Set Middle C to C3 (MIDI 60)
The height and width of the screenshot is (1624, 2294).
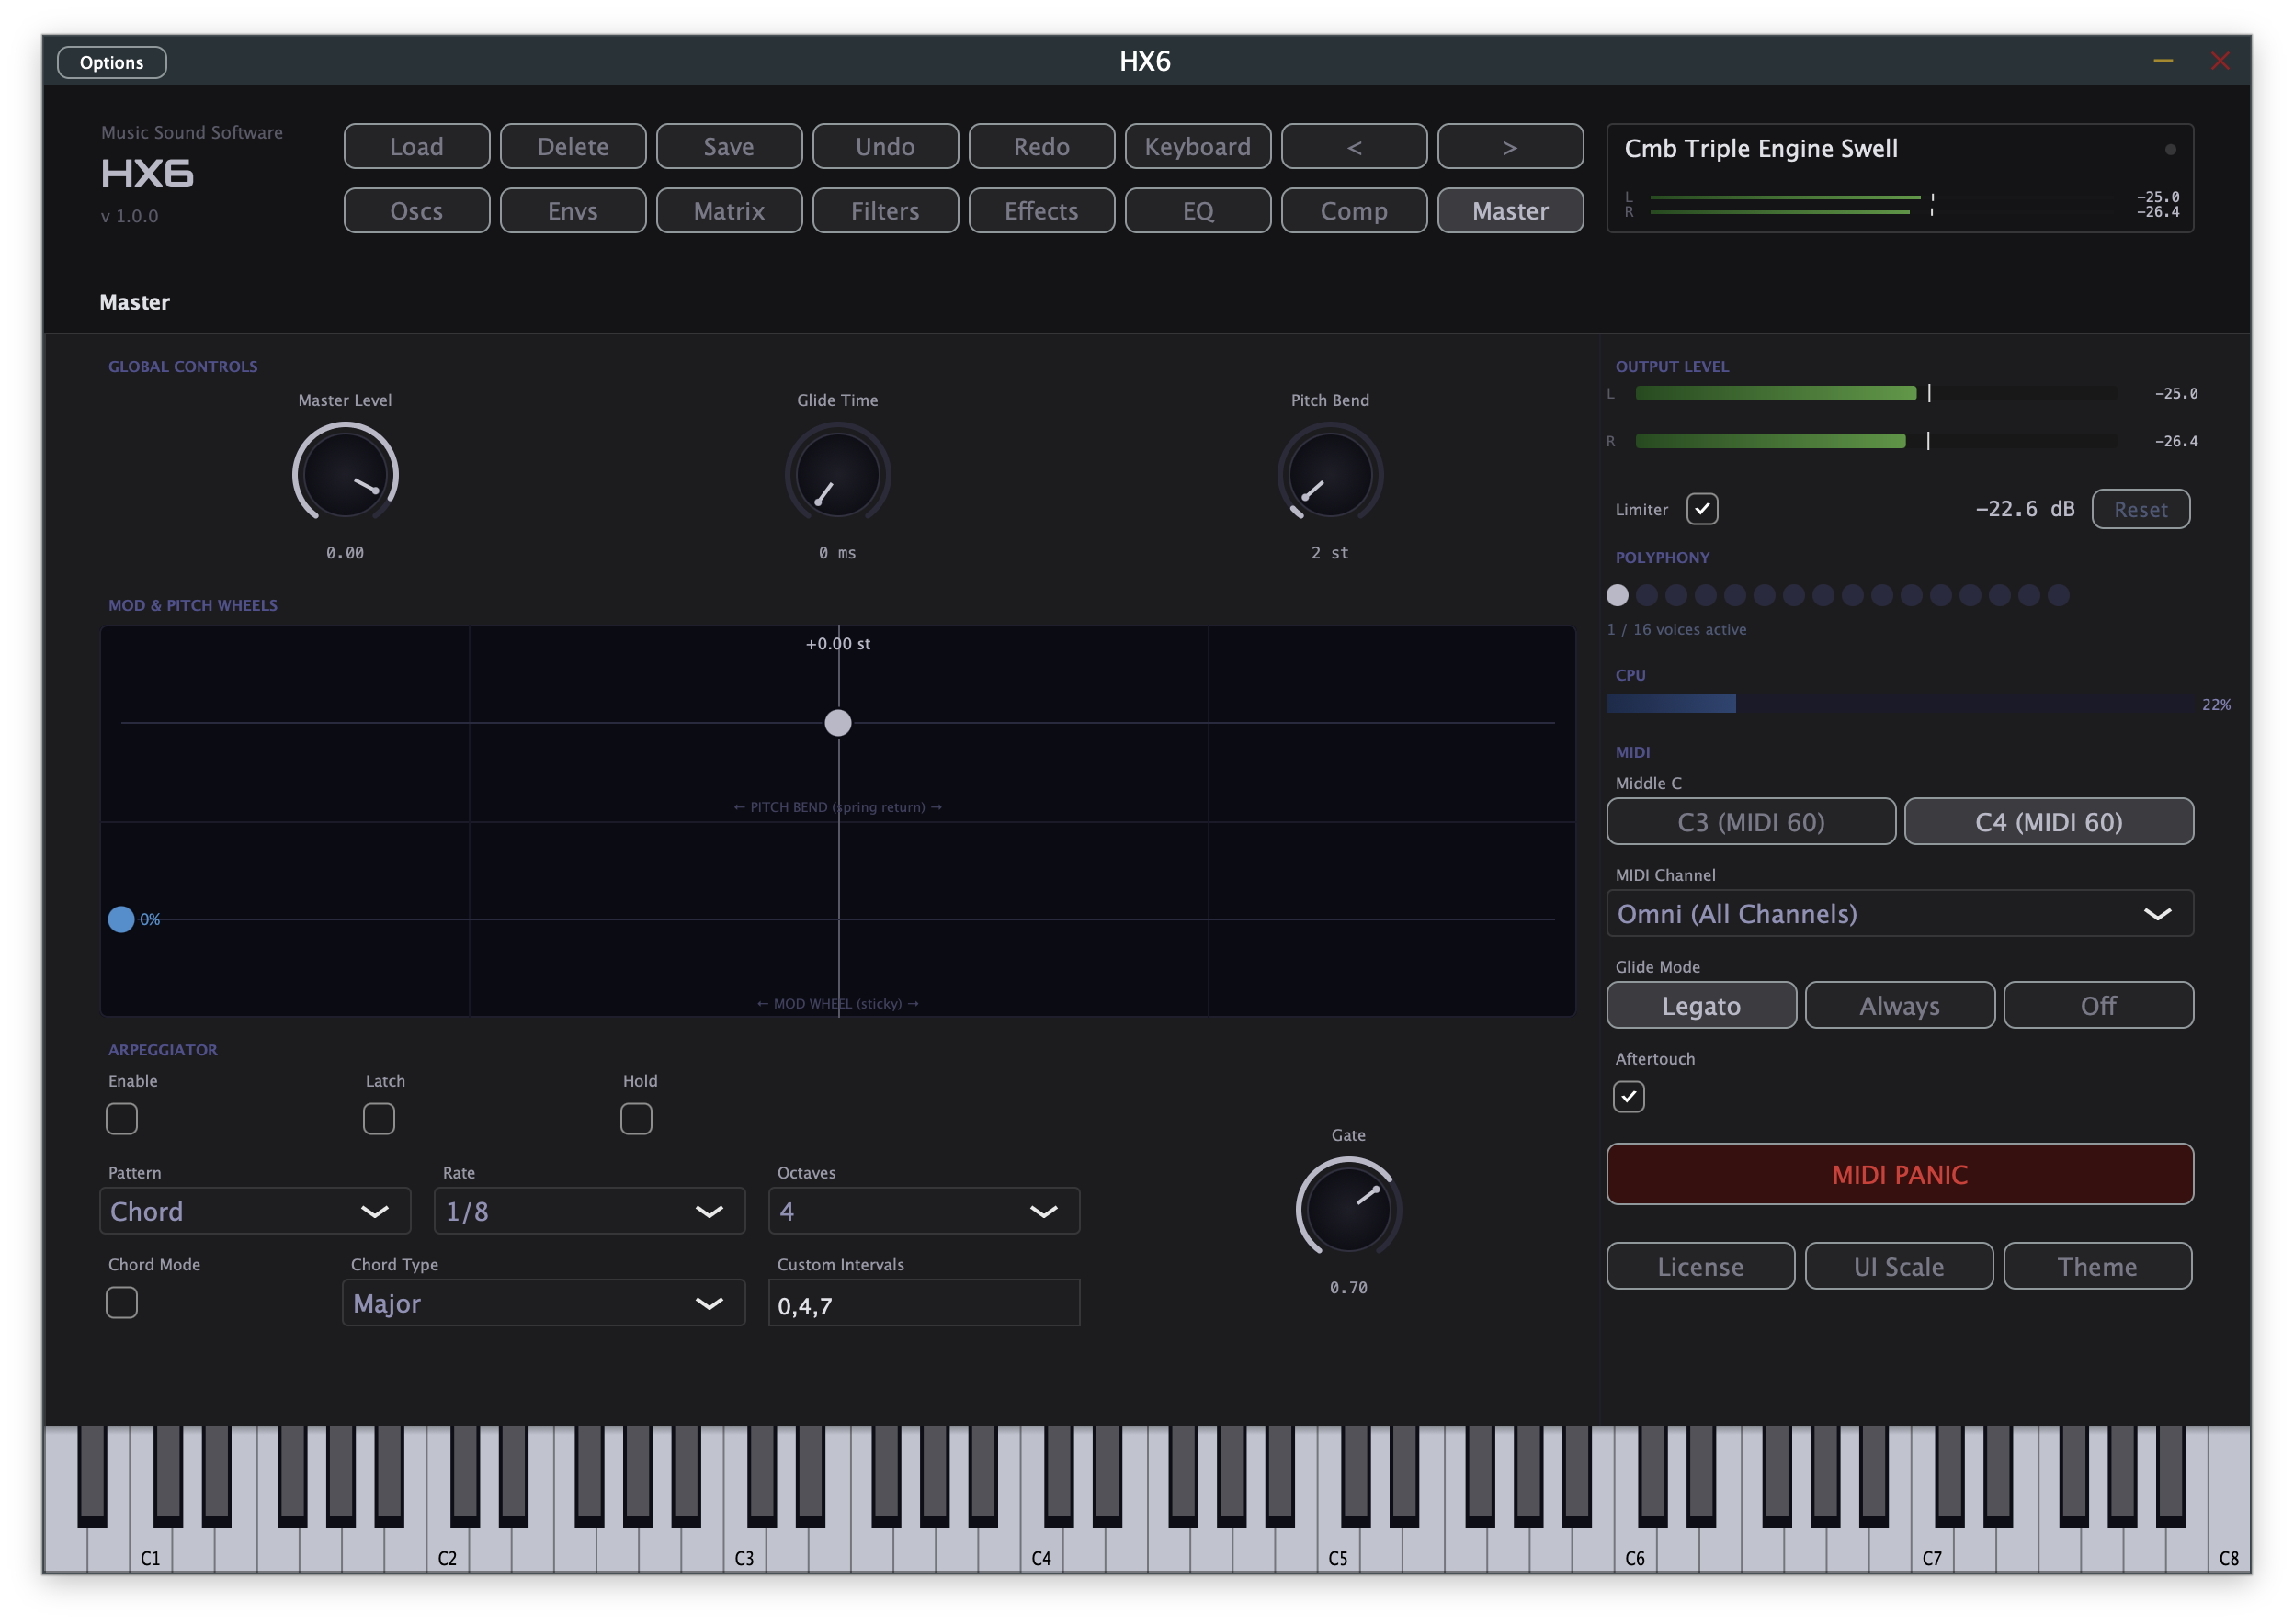pos(1751,822)
